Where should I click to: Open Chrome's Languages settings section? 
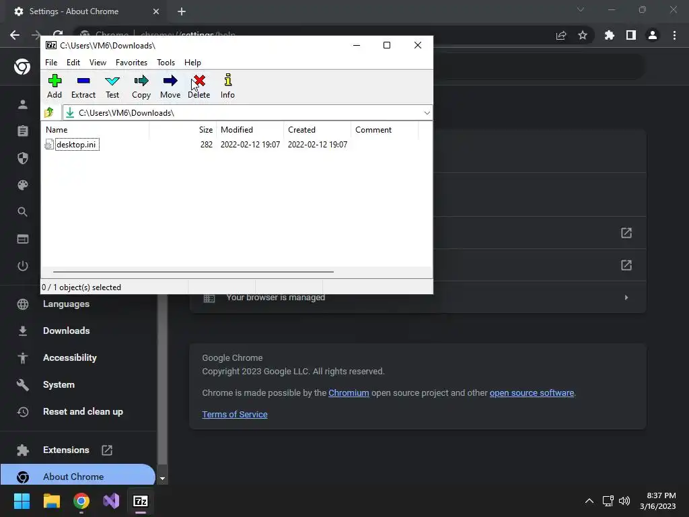(x=67, y=304)
